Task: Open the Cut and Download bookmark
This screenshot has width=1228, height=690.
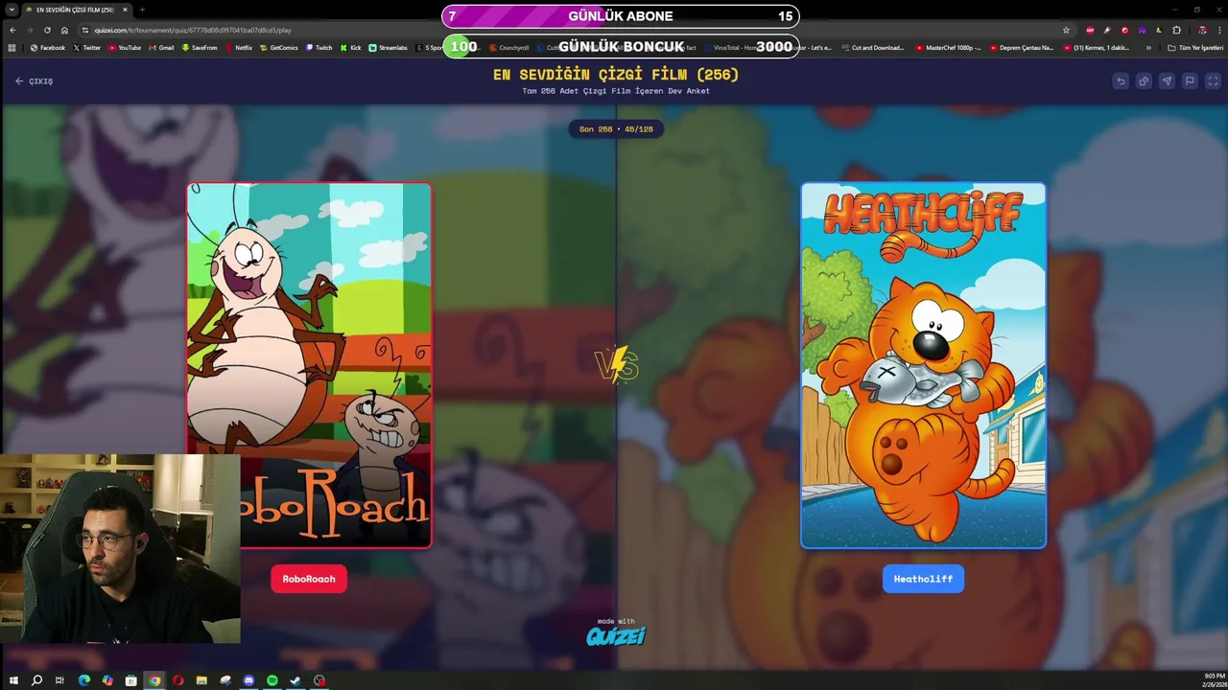Action: click(873, 47)
